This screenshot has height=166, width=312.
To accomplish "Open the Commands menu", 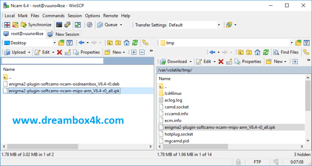I will click(x=53, y=16).
